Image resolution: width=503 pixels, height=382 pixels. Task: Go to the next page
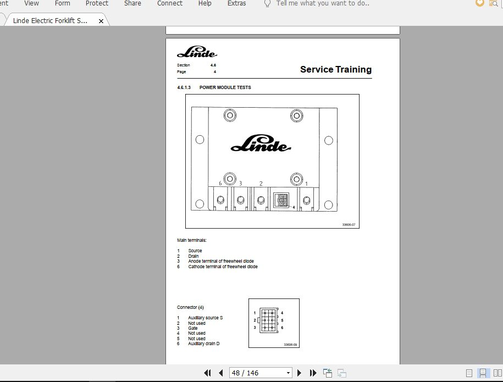point(299,373)
